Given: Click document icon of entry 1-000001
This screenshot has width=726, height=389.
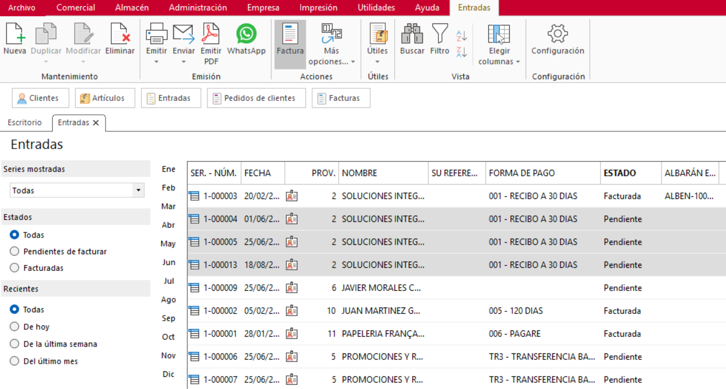Looking at the screenshot, I should (x=194, y=334).
